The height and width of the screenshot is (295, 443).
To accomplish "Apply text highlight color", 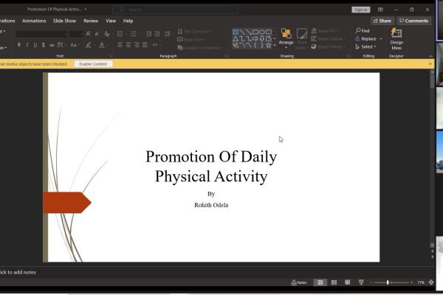I will click(x=89, y=44).
